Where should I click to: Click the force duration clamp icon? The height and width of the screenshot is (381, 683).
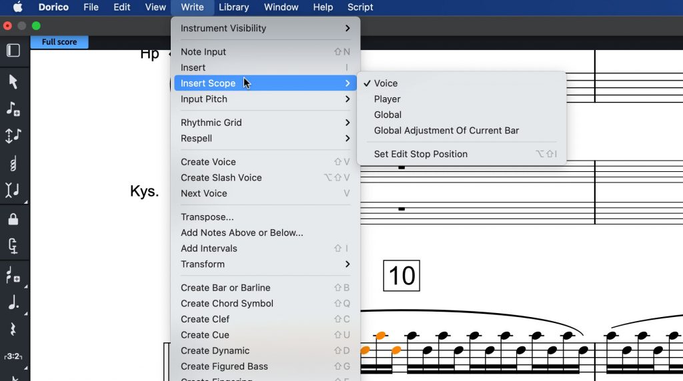click(13, 246)
